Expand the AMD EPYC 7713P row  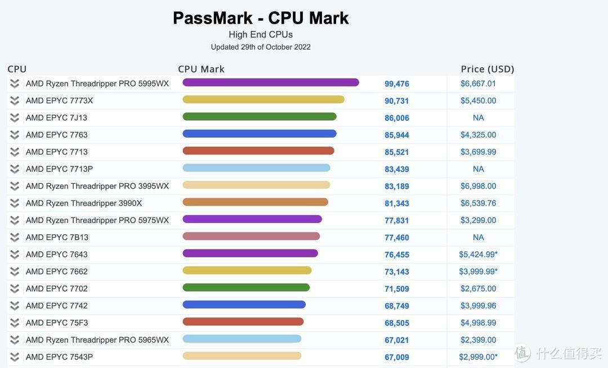[x=15, y=169]
